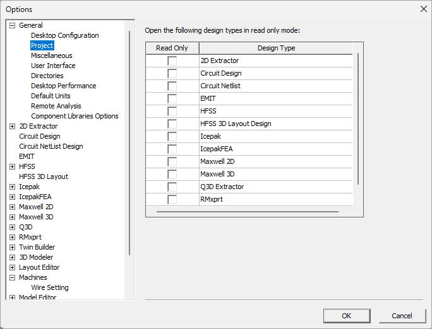Click the HFSS 3D Layout Design cell

276,124
